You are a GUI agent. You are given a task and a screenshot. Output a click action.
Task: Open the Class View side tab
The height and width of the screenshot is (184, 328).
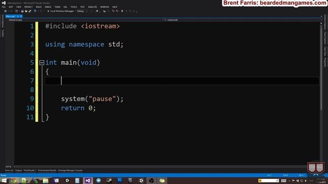[325, 51]
